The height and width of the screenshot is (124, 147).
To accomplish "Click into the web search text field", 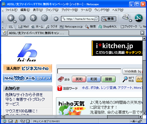I will point(89,71).
